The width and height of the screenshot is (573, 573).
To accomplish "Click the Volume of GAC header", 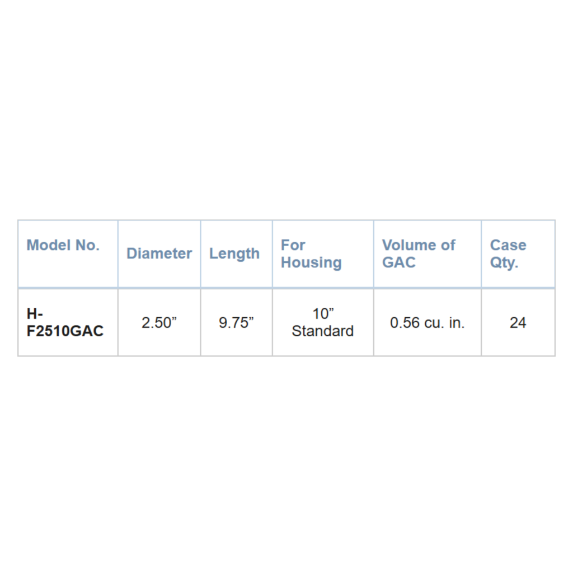I will pyautogui.click(x=418, y=253).
